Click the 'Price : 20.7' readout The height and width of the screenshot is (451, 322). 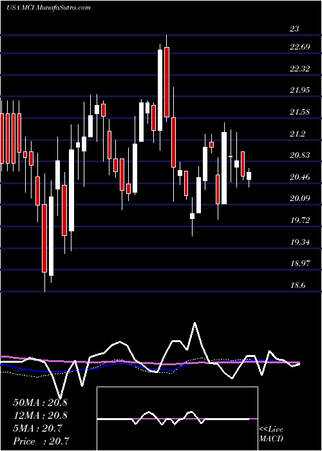[41, 441]
